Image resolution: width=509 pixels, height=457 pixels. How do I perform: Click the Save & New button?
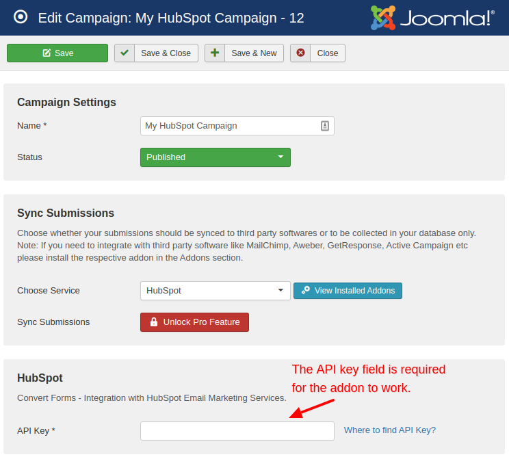click(x=244, y=53)
